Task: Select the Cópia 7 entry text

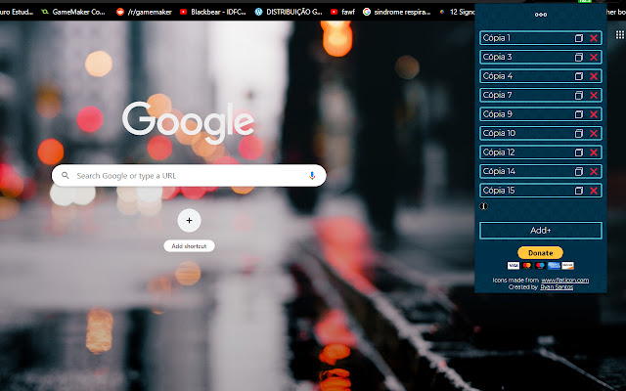Action: click(497, 95)
